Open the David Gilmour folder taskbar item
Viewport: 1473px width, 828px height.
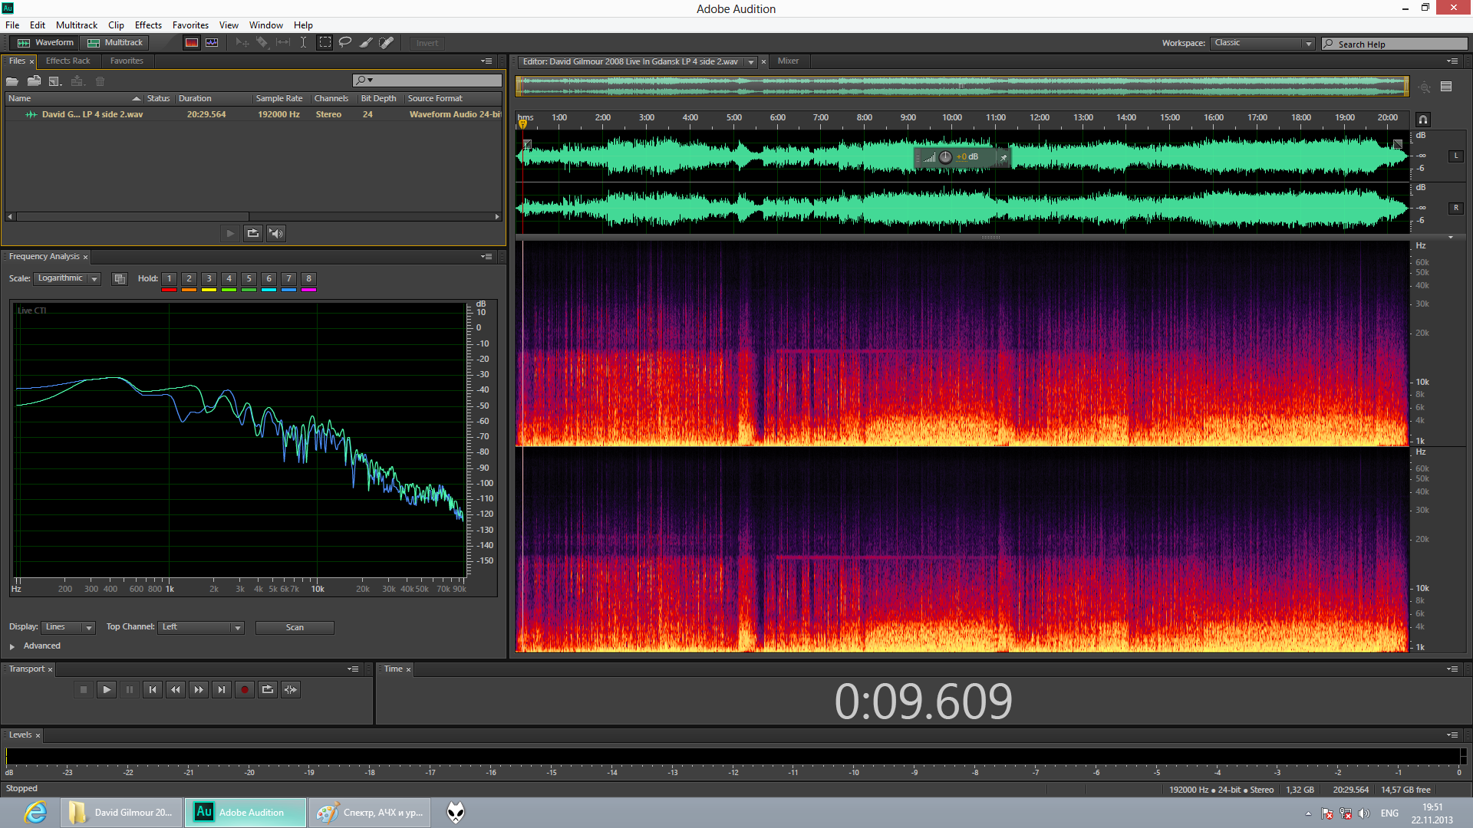pos(121,813)
